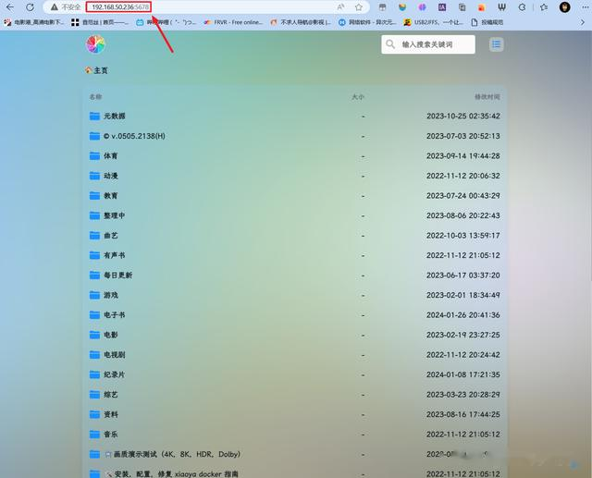Viewport: 592px width, 478px height.
Task: Toggle list view layout button
Action: tap(496, 44)
